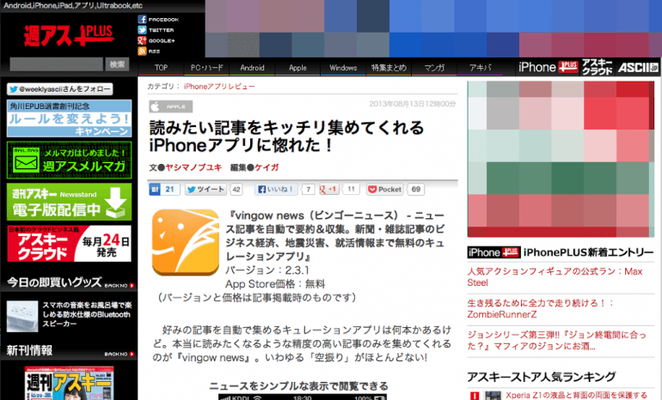This screenshot has height=400, width=662.
Task: Select the アキバ navigation tab
Action: click(x=480, y=68)
